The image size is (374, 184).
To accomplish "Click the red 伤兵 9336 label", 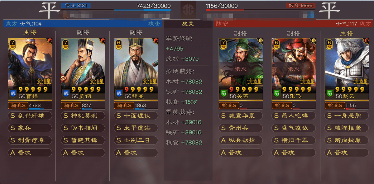I will (300, 6).
